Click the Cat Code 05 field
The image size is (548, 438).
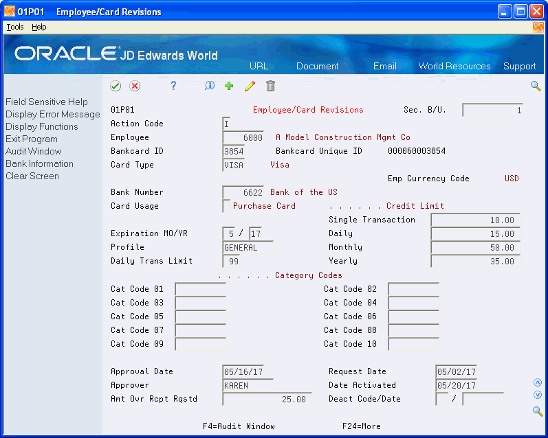pyautogui.click(x=201, y=316)
